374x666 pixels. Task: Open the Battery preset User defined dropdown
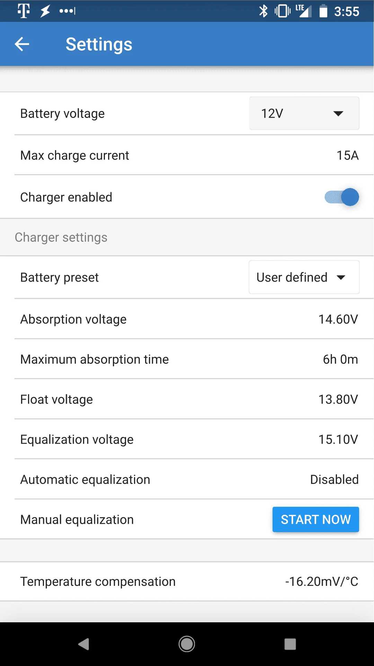pos(304,277)
